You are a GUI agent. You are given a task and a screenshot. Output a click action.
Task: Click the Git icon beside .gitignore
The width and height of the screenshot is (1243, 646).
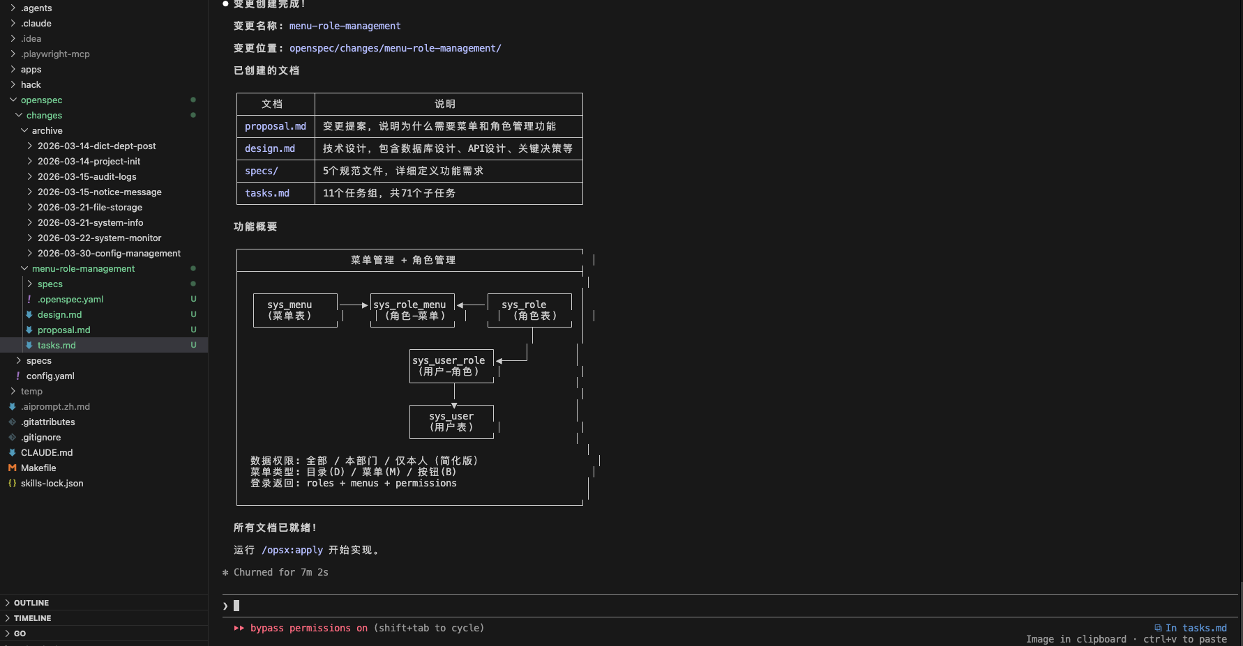coord(12,437)
